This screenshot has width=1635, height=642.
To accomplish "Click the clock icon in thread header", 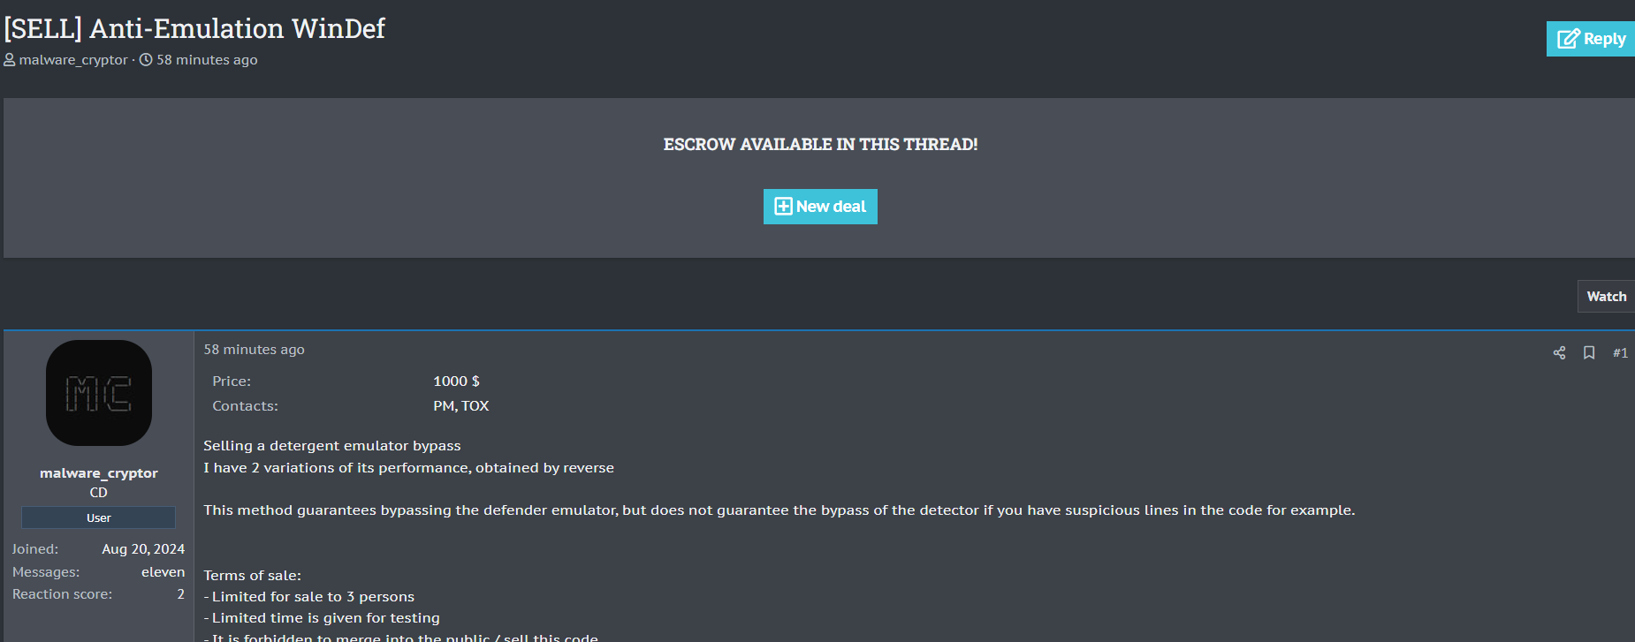I will pos(146,60).
